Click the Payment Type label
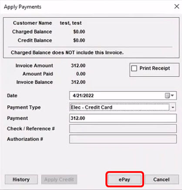The image size is (182, 190). click(x=24, y=107)
